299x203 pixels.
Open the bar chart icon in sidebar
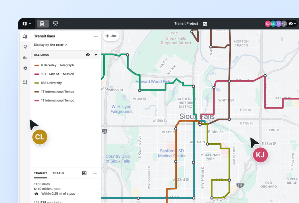click(x=25, y=58)
